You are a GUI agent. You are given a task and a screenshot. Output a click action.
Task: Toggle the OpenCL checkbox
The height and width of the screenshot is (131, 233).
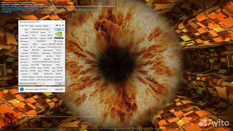(30, 77)
